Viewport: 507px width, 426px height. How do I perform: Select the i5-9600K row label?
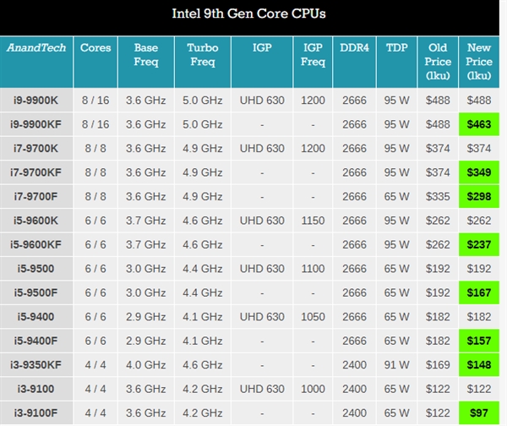click(x=36, y=221)
